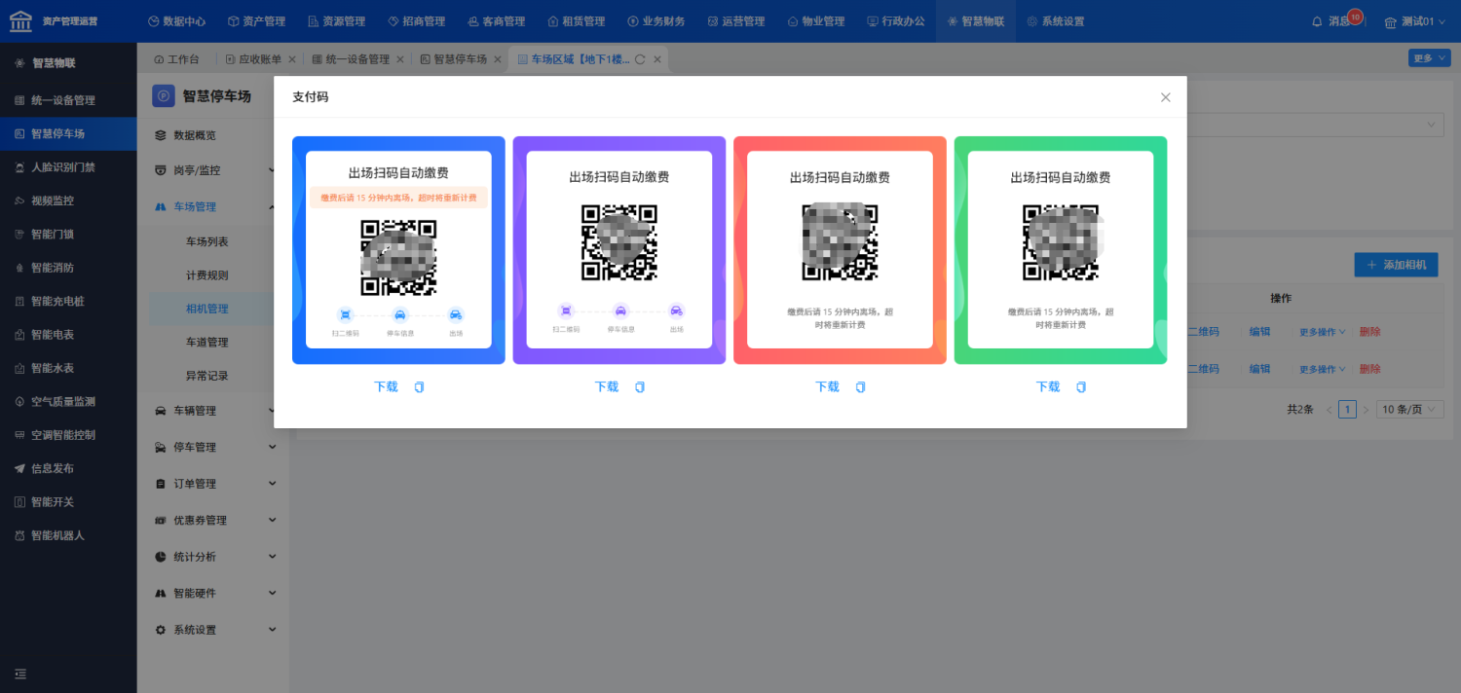Select 智能消防 in the sidebar
Image resolution: width=1461 pixels, height=693 pixels.
(68, 268)
